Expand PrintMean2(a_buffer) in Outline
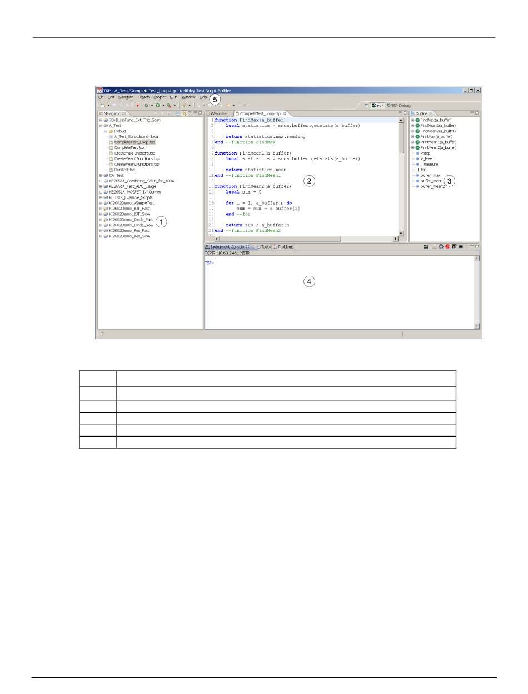The image size is (528, 694). coord(412,147)
